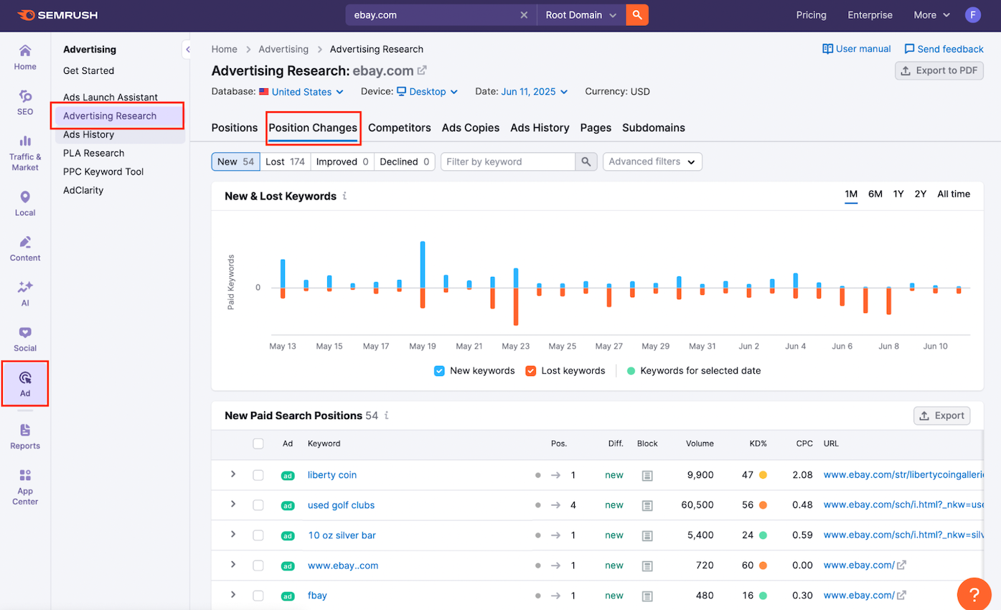This screenshot has width=1001, height=610.
Task: Uncheck the New keywords legend checkbox
Action: (439, 371)
